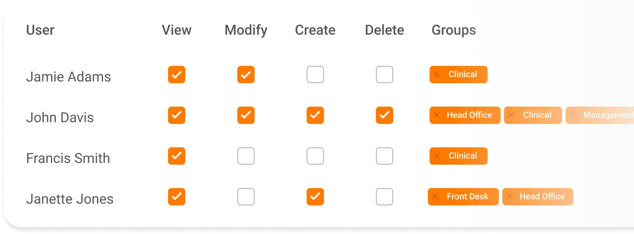Select the Janette Jones user name

[70, 199]
